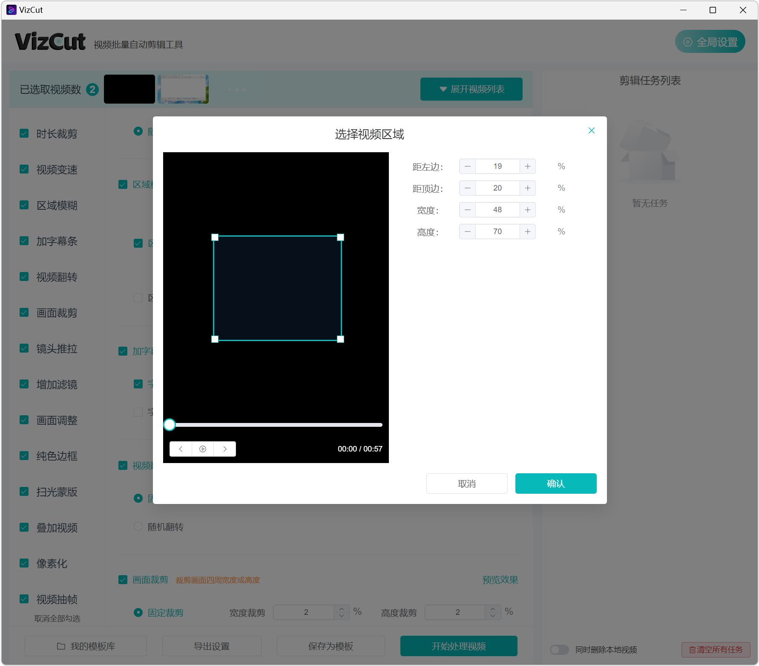Select the second video thumbnail
The width and height of the screenshot is (759, 666).
(183, 89)
